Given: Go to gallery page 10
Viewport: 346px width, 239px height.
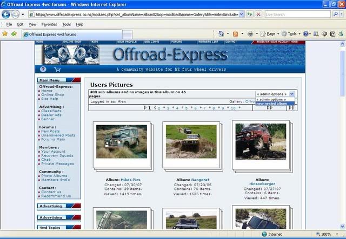Looking at the screenshot, I should (233, 108).
